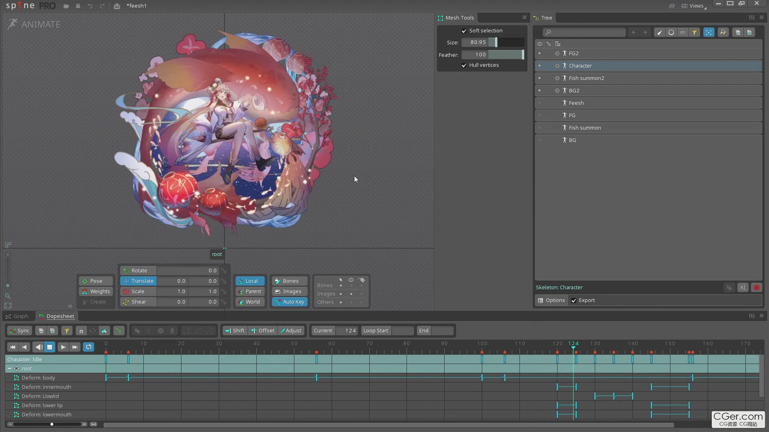Expand BG2 skeleton node

point(557,91)
